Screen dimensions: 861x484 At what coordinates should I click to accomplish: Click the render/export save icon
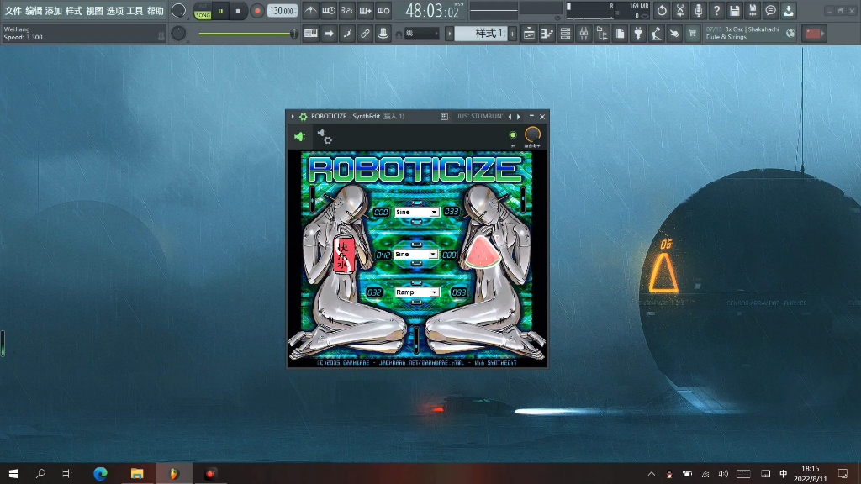pyautogui.click(x=753, y=10)
